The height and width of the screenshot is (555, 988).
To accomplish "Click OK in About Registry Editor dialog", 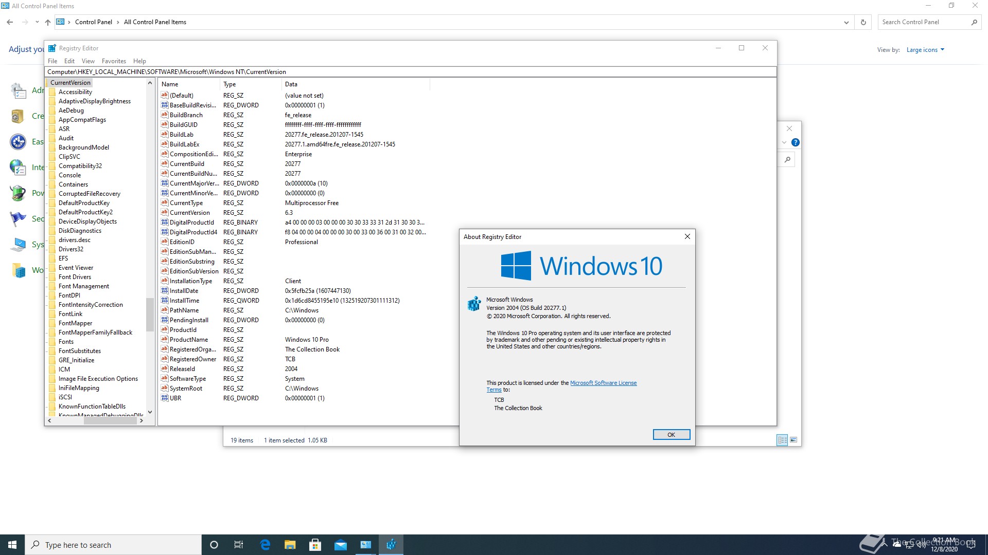I will 671,435.
